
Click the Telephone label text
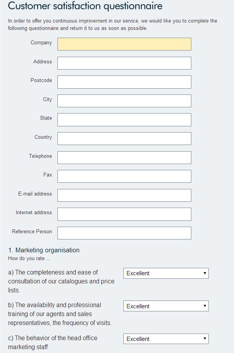pos(40,156)
